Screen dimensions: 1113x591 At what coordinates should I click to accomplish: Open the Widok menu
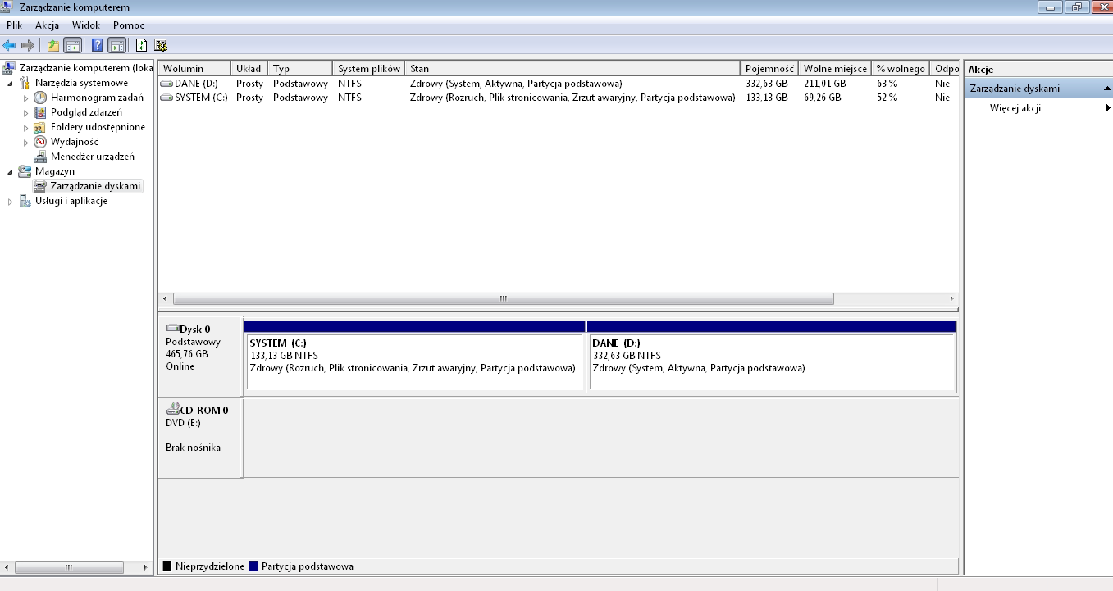pos(85,25)
